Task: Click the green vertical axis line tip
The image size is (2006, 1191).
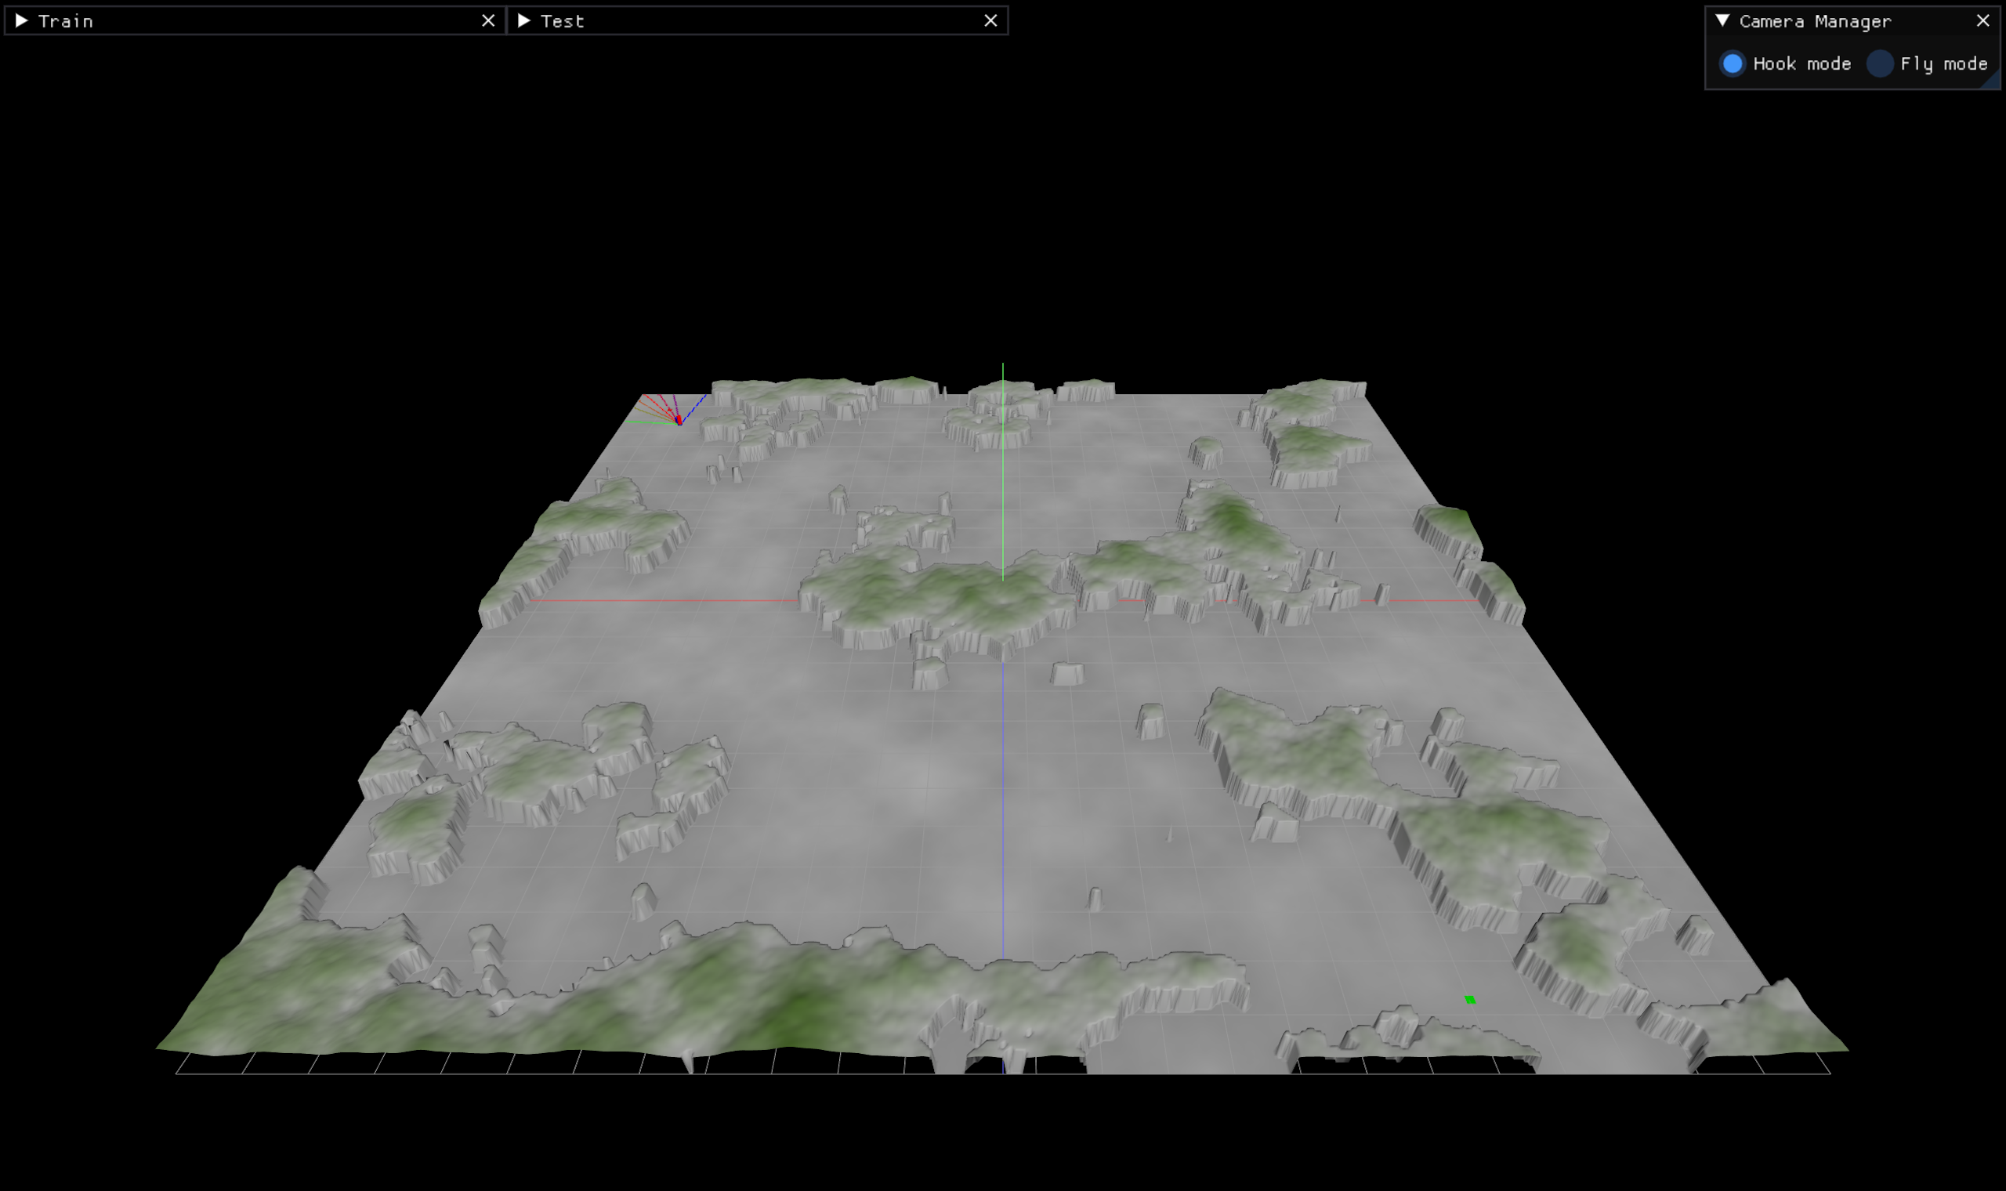Action: (x=1002, y=366)
